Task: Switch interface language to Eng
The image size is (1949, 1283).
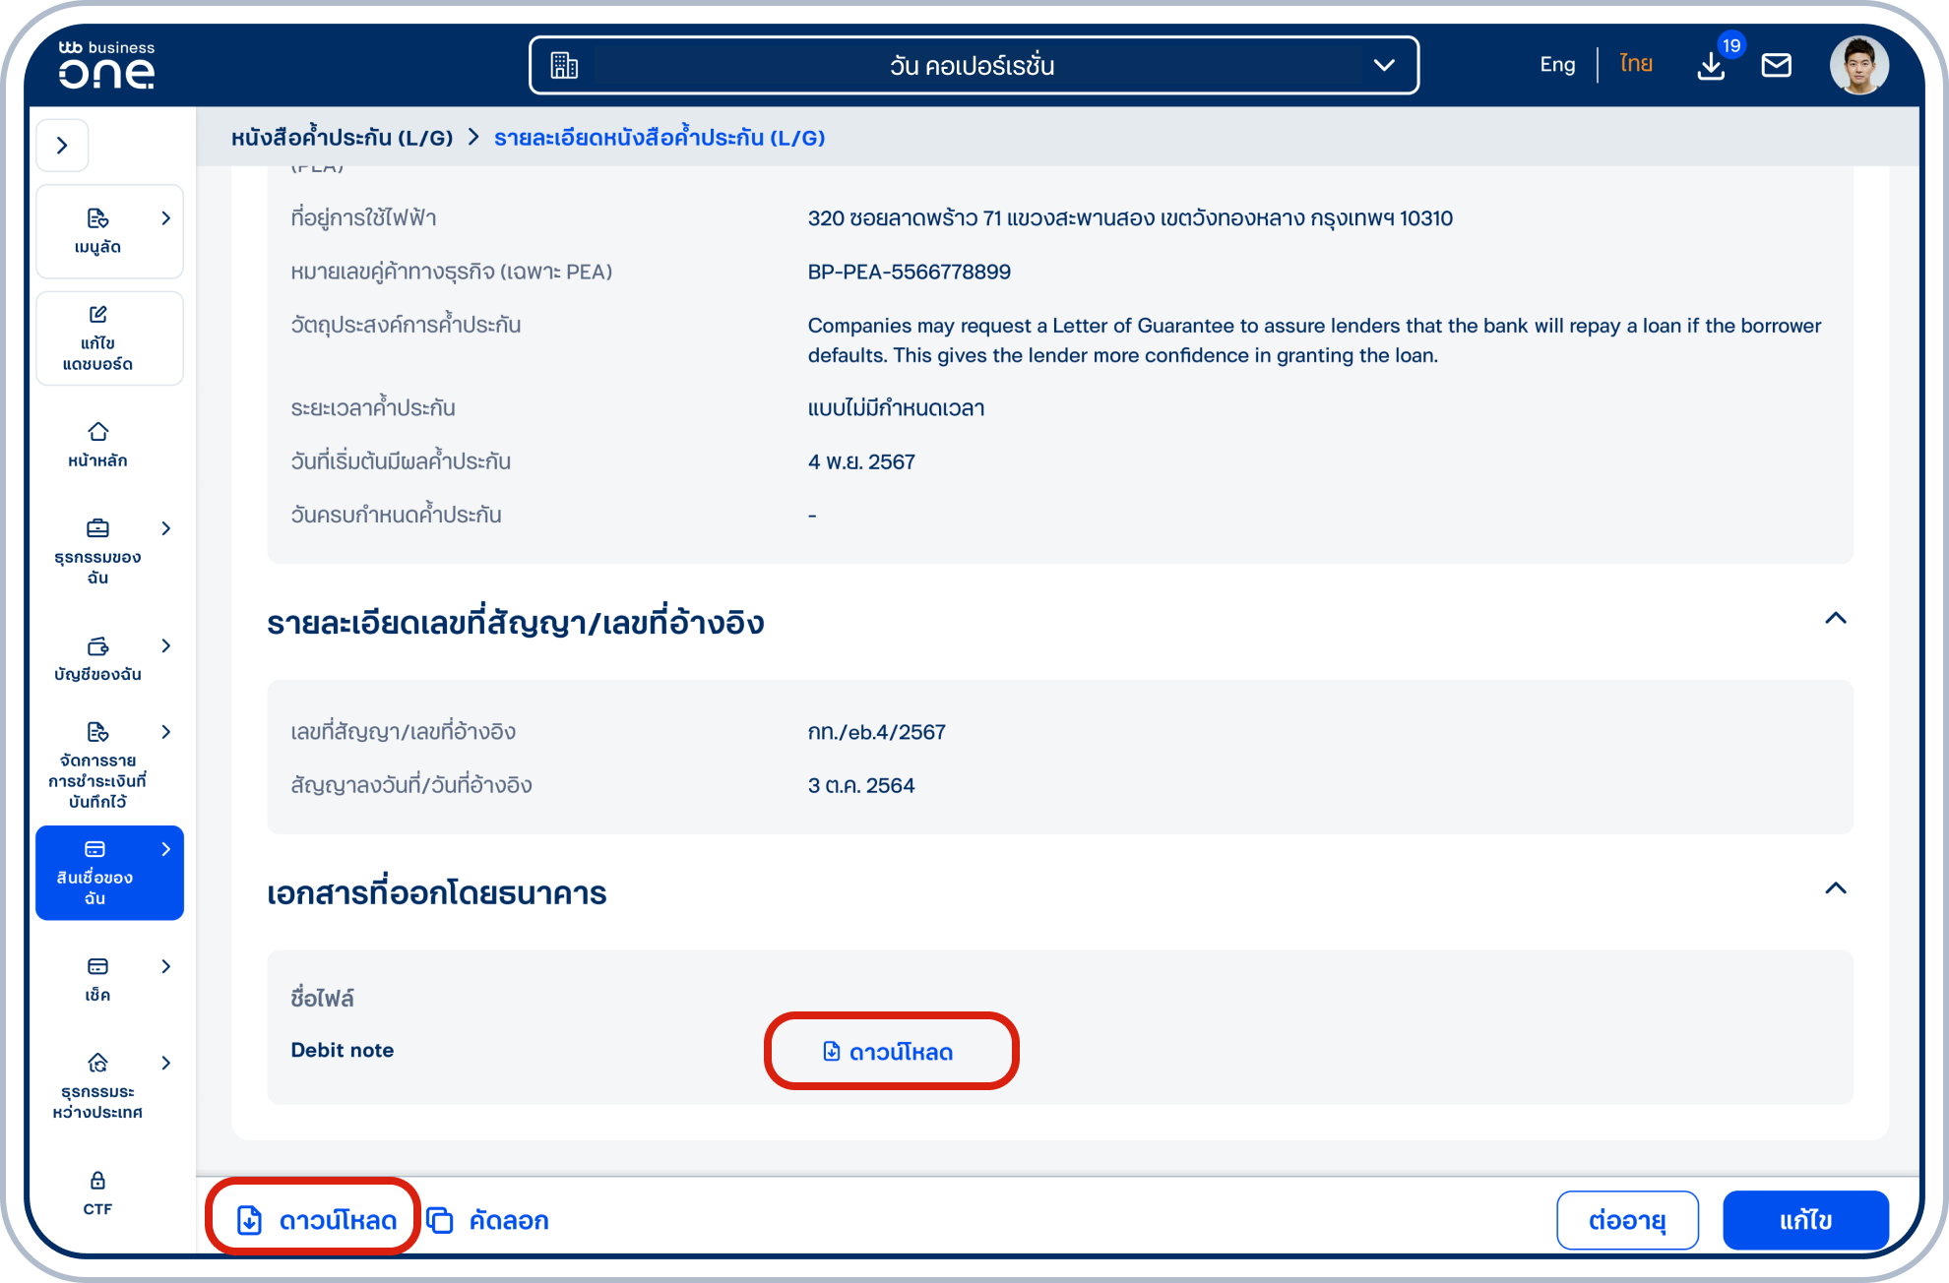Action: [x=1556, y=63]
